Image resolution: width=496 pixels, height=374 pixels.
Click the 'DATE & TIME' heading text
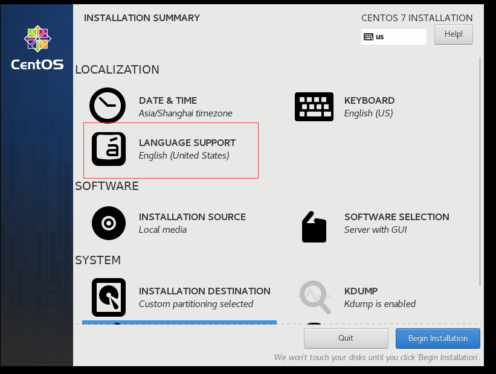pyautogui.click(x=168, y=101)
